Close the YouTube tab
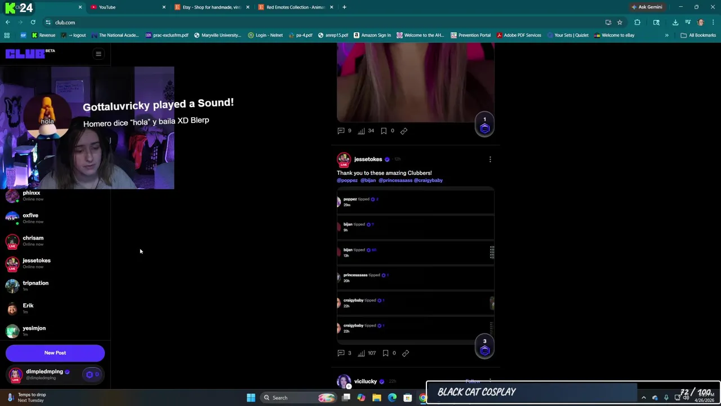 coord(164,7)
